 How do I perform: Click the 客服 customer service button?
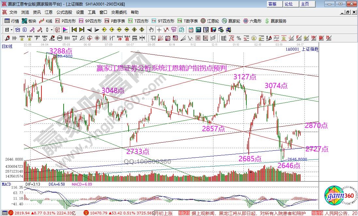(272, 4)
